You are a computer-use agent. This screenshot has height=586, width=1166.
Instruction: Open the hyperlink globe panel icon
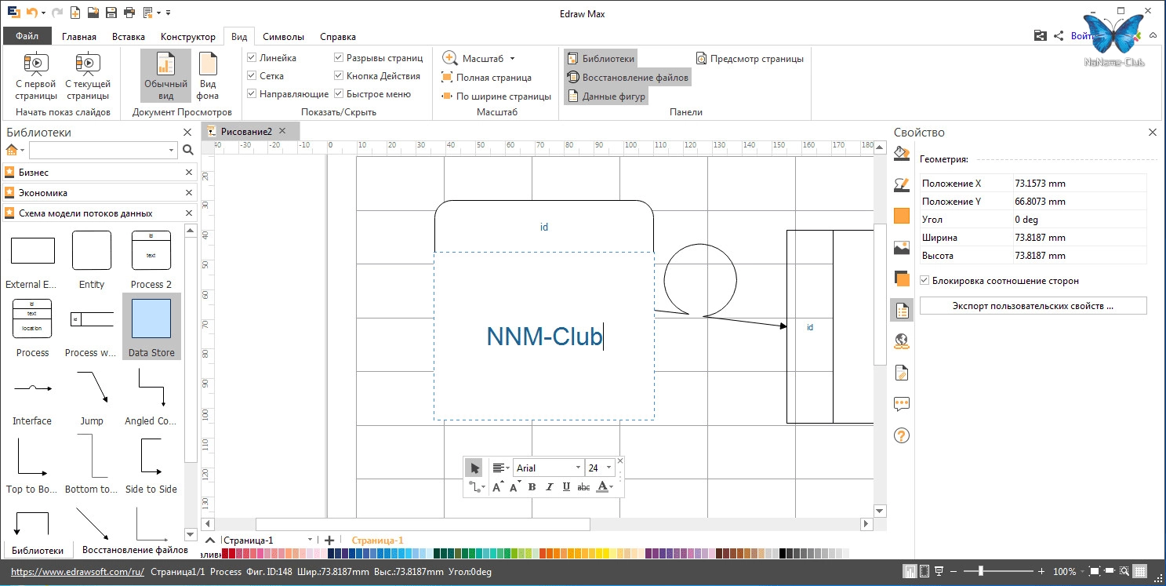[902, 341]
